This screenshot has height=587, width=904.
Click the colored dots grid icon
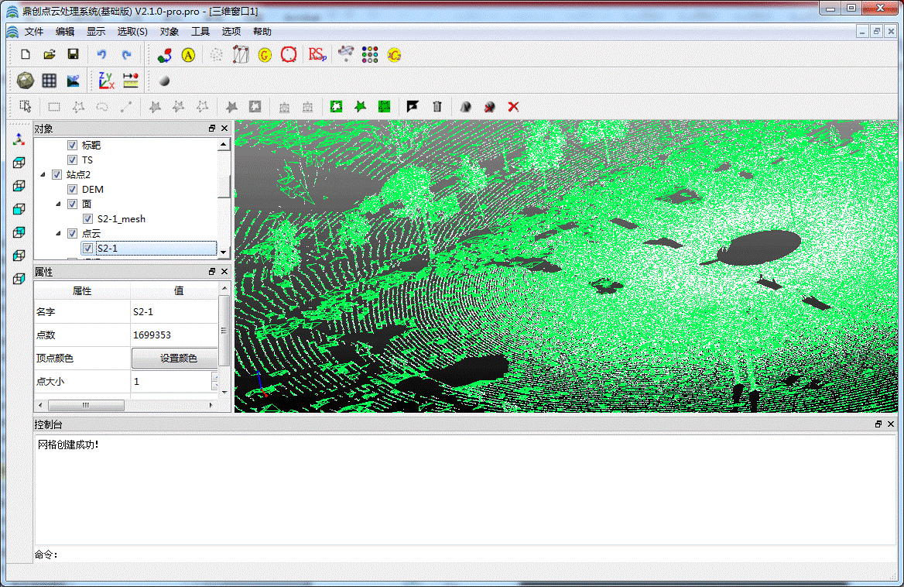click(x=370, y=54)
